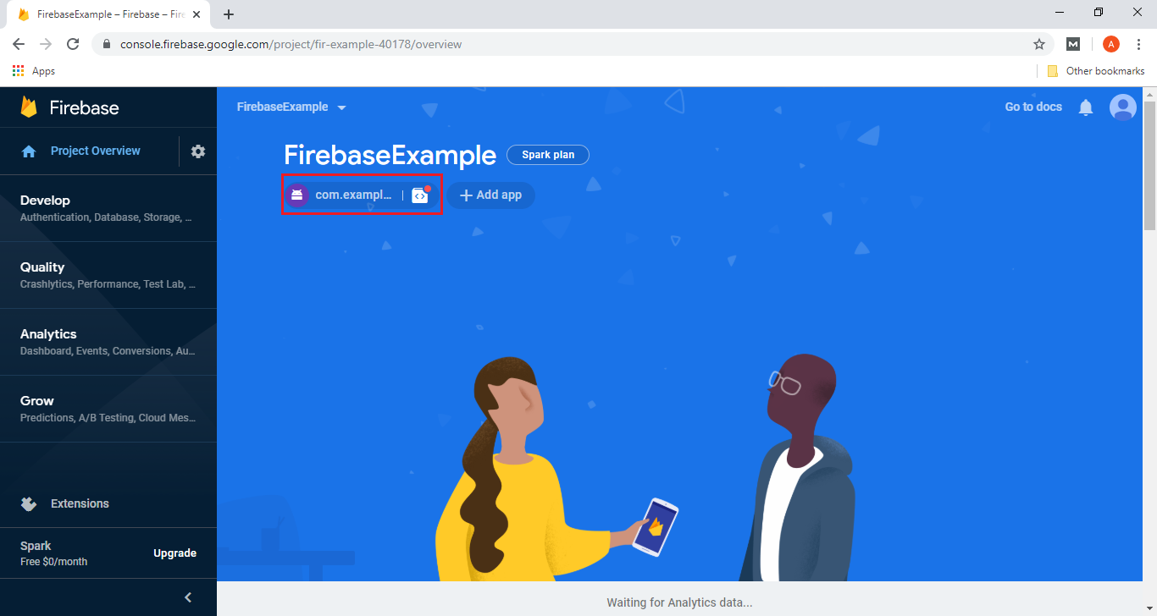
Task: Click the Extensions puzzle icon
Action: 29,503
